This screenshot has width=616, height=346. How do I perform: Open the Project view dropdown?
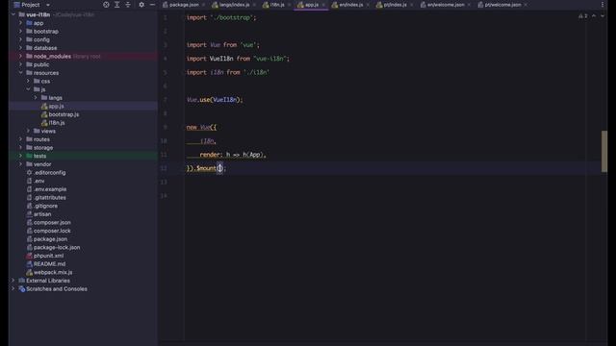click(48, 5)
